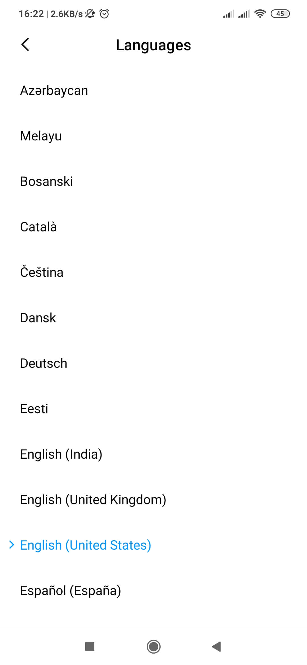The image size is (307, 665).
Task: Tap the alarm clock icon in status bar
Action: (x=104, y=13)
